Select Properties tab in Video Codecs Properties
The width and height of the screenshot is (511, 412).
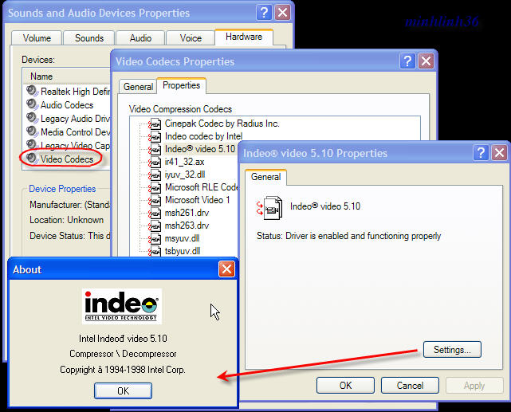(181, 85)
